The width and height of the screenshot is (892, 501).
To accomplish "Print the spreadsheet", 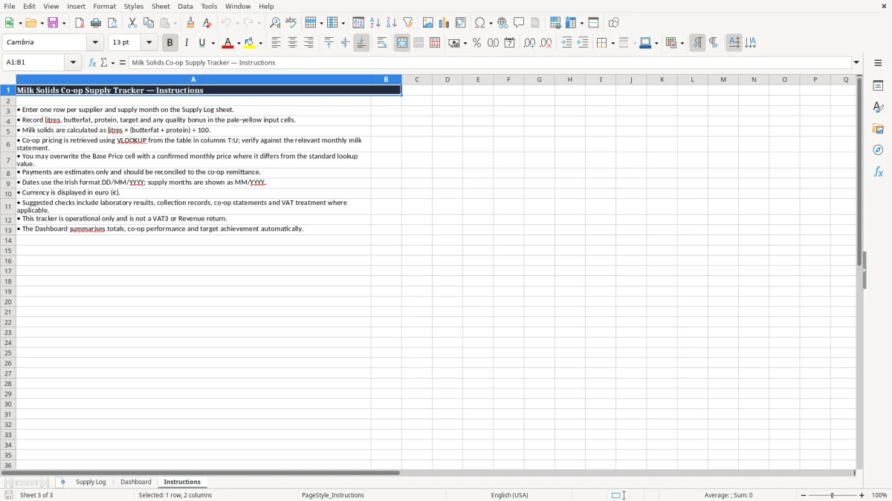I will pos(96,23).
